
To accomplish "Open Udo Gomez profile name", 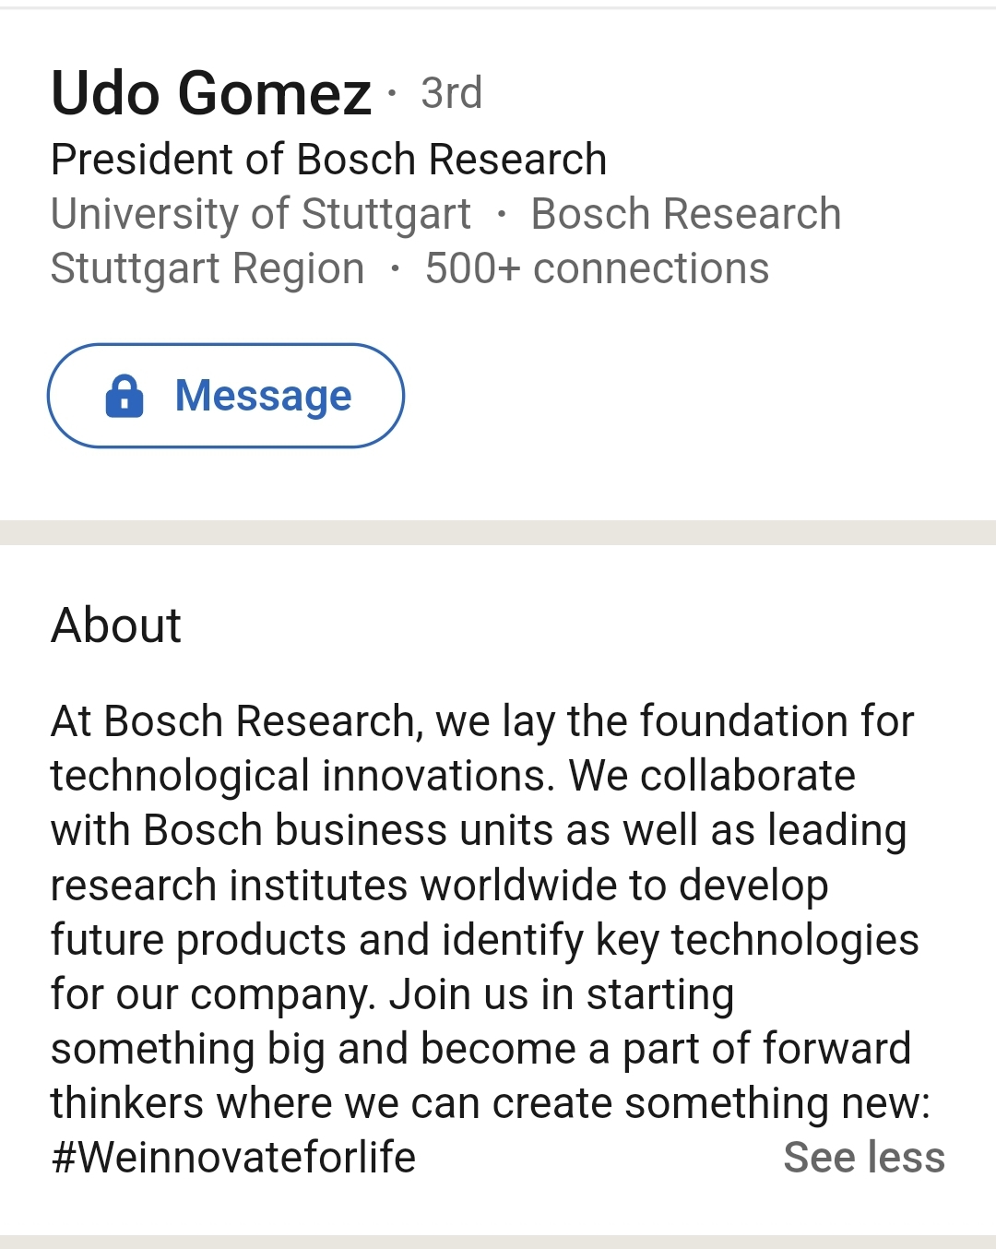I will 211,93.
